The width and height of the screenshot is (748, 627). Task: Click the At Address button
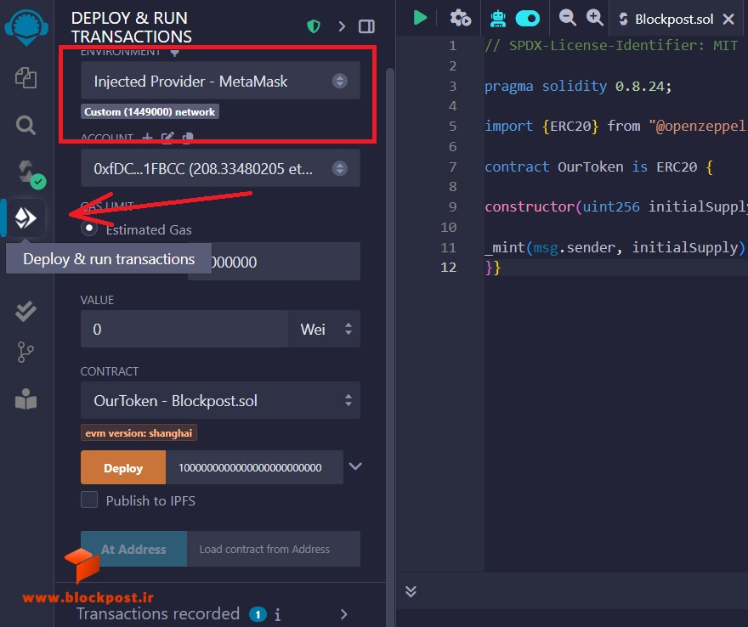click(x=133, y=549)
